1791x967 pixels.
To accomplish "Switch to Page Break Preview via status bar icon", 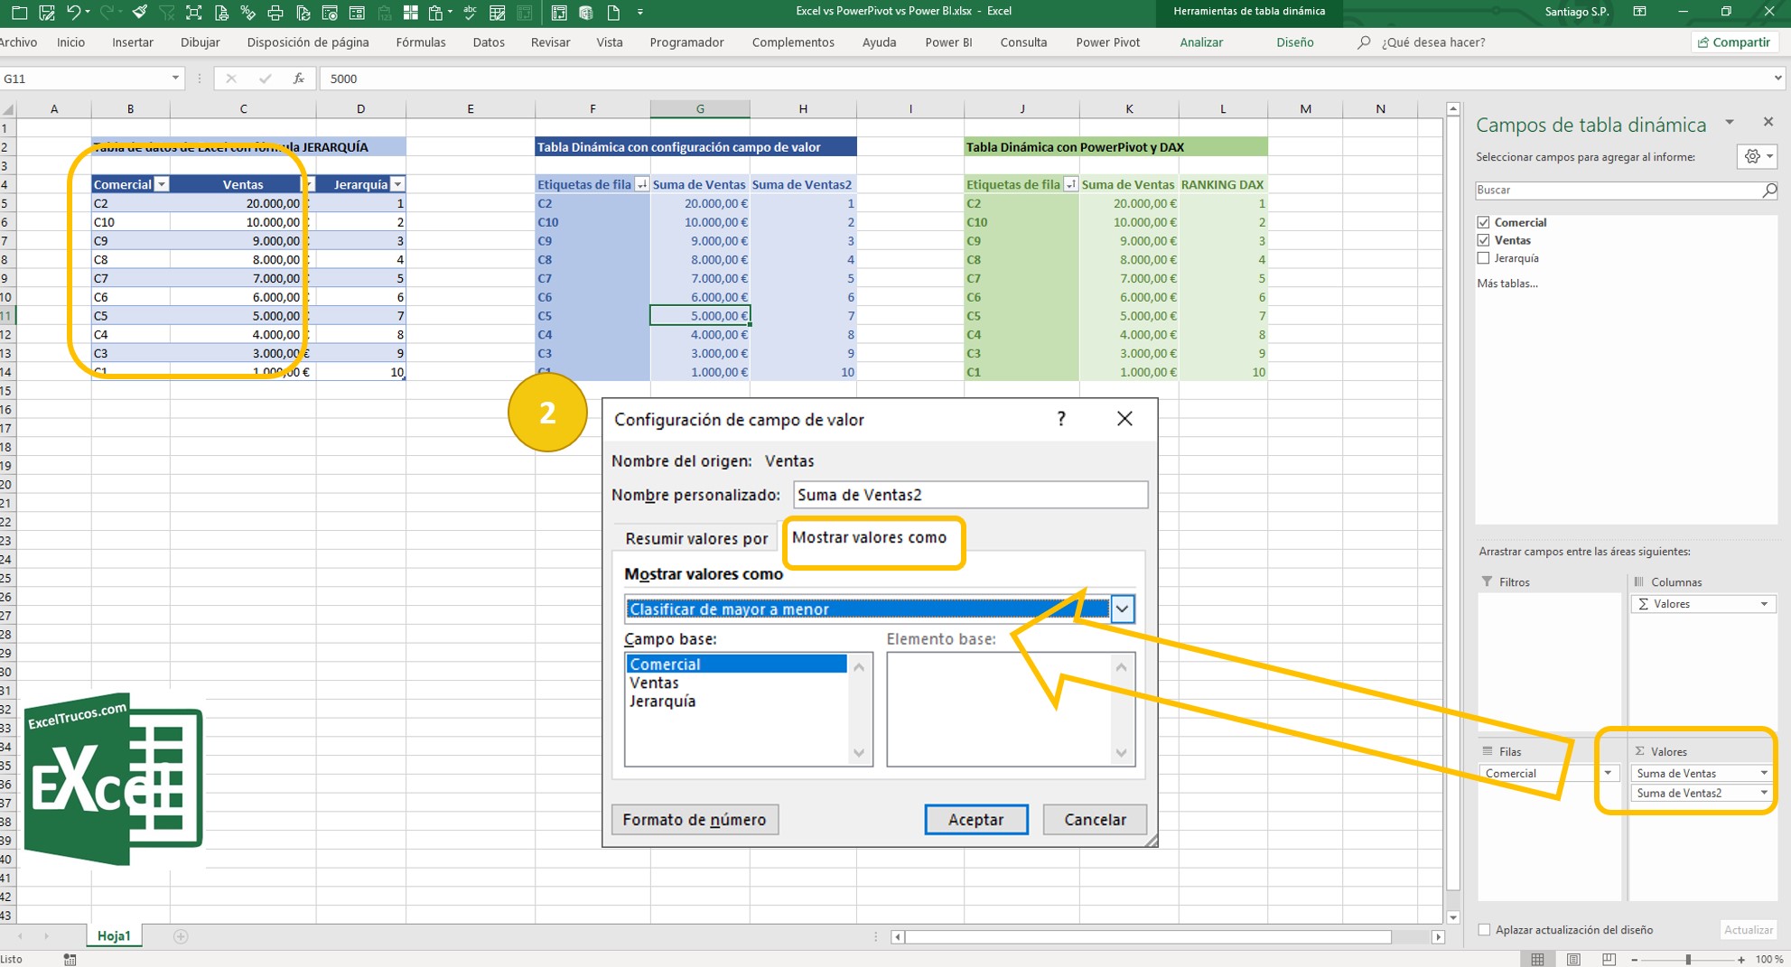I will pyautogui.click(x=1609, y=959).
